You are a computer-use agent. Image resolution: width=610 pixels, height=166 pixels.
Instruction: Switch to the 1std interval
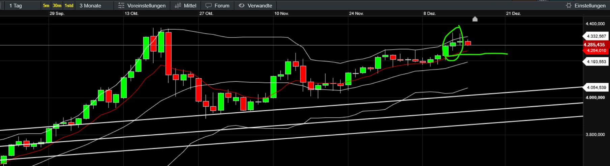coord(69,5)
